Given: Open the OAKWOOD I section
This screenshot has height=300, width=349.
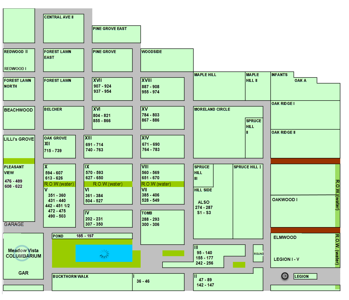Looking at the screenshot, I should [303, 211].
